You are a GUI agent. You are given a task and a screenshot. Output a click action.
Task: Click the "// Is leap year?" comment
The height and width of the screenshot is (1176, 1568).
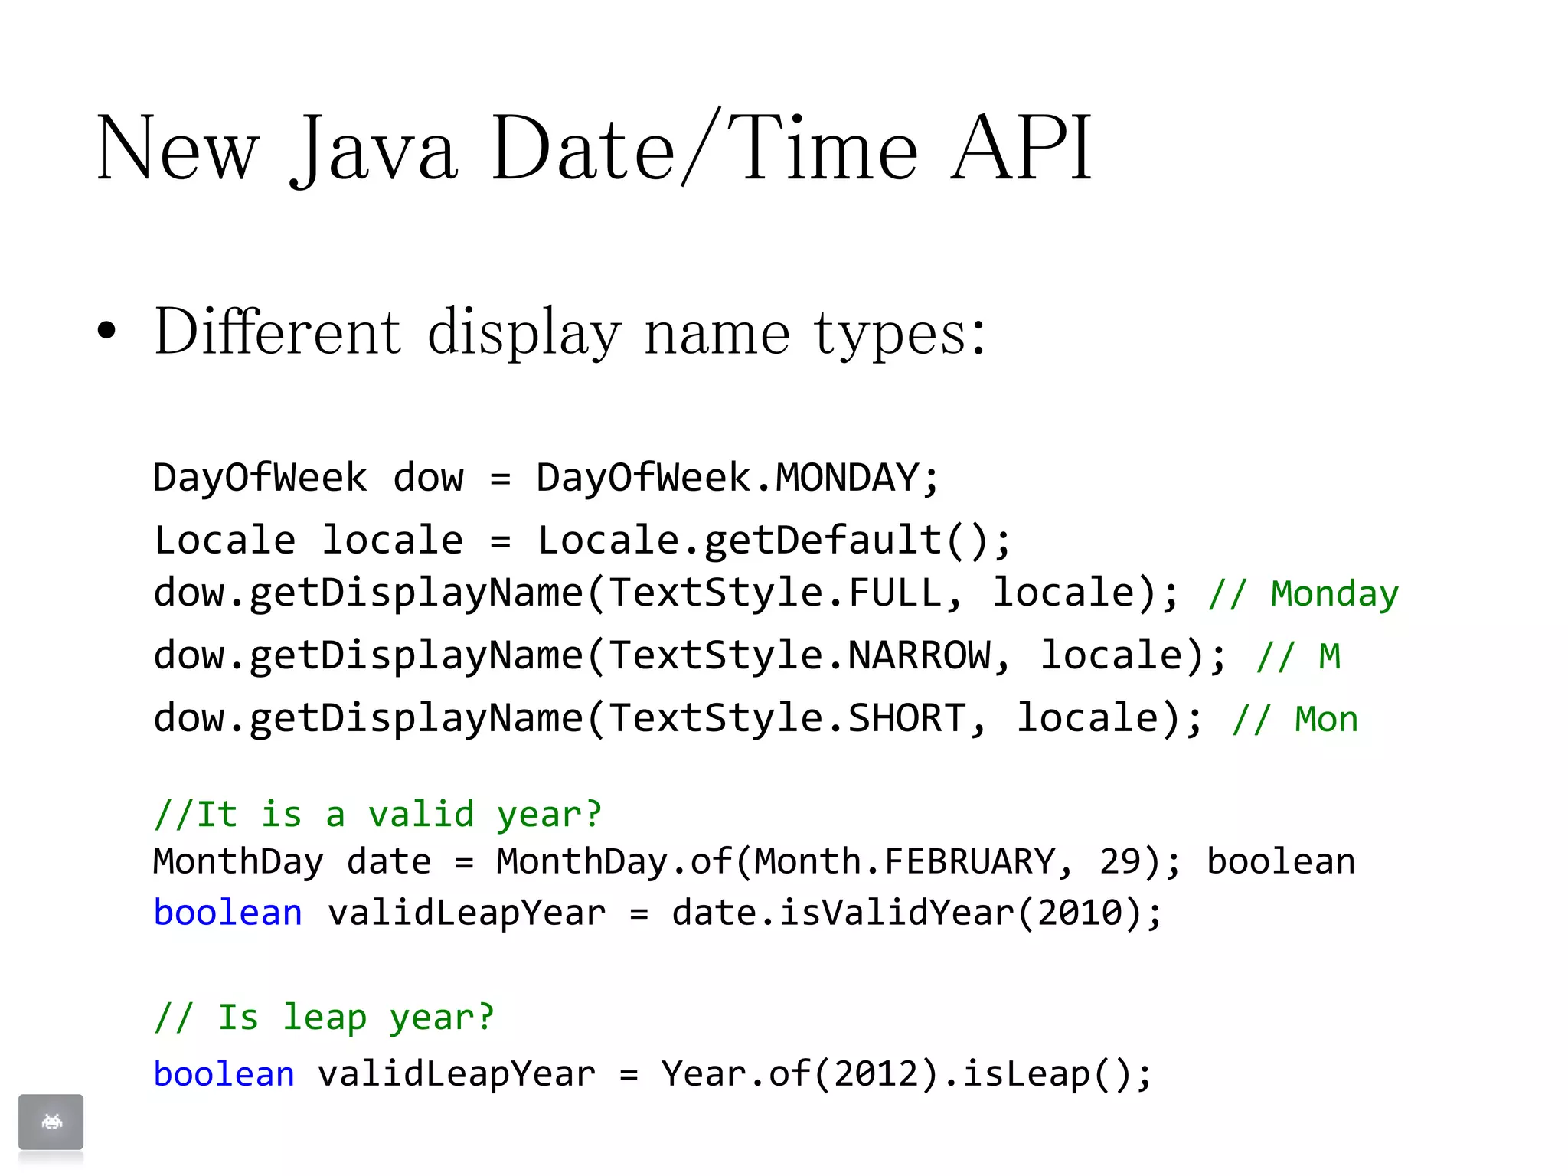click(x=325, y=1018)
